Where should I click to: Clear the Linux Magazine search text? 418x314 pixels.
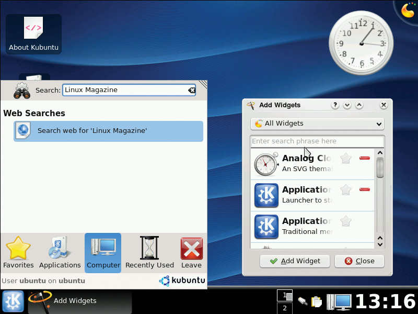pos(192,90)
